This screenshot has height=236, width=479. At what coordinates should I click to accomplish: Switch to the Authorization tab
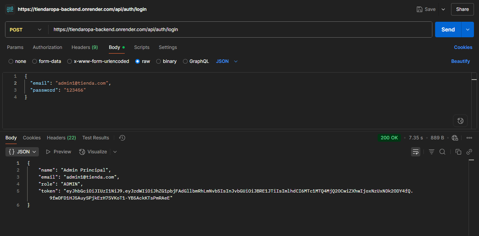[47, 47]
